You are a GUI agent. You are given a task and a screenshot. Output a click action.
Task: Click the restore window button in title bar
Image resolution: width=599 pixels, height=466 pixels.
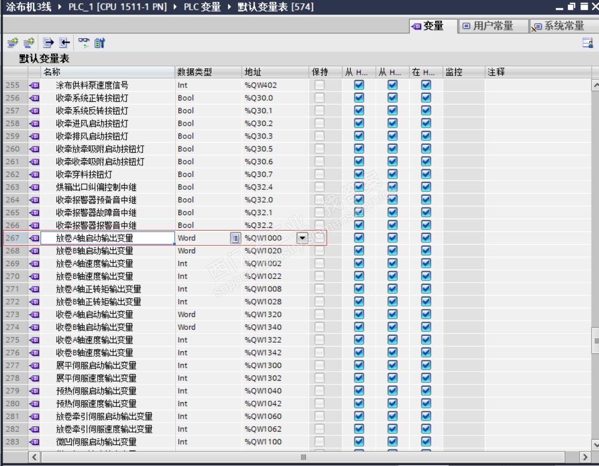coord(572,6)
